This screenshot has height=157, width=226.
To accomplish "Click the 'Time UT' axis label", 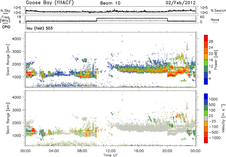I will point(110,155).
